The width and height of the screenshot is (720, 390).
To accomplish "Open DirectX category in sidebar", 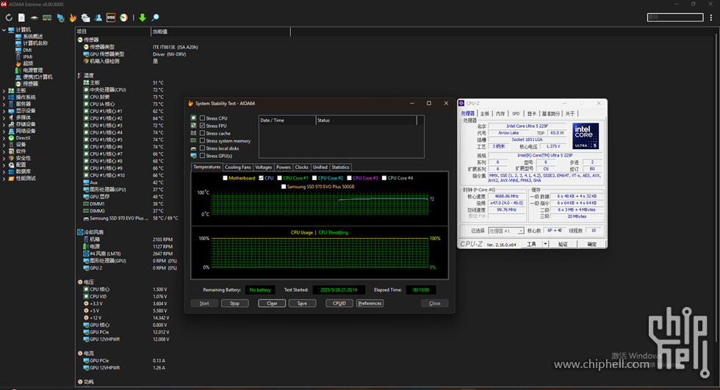I will [23, 137].
